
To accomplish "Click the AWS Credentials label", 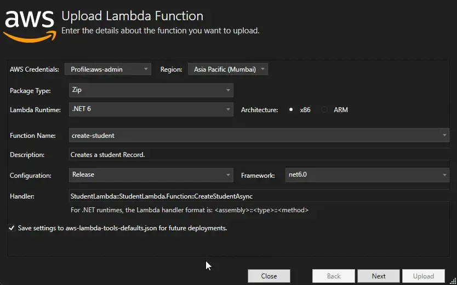I will coord(35,69).
